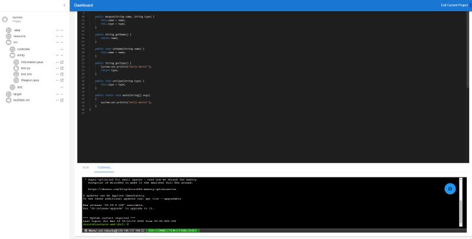Click the testWeb.iml file icon
Screen dimensions: 472x239
[8, 100]
